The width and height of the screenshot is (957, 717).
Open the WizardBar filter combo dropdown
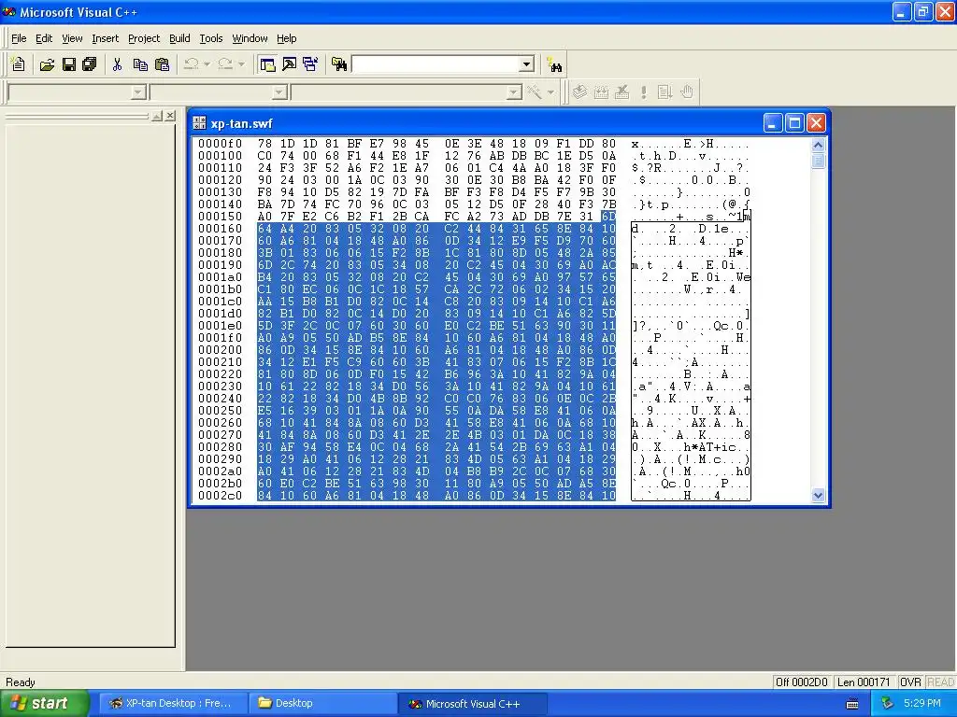(x=279, y=92)
